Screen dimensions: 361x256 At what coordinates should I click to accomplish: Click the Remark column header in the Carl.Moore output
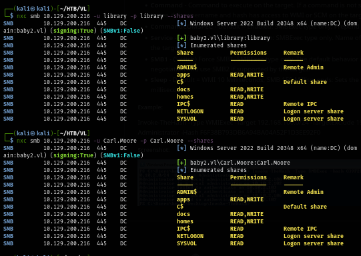tap(294, 177)
